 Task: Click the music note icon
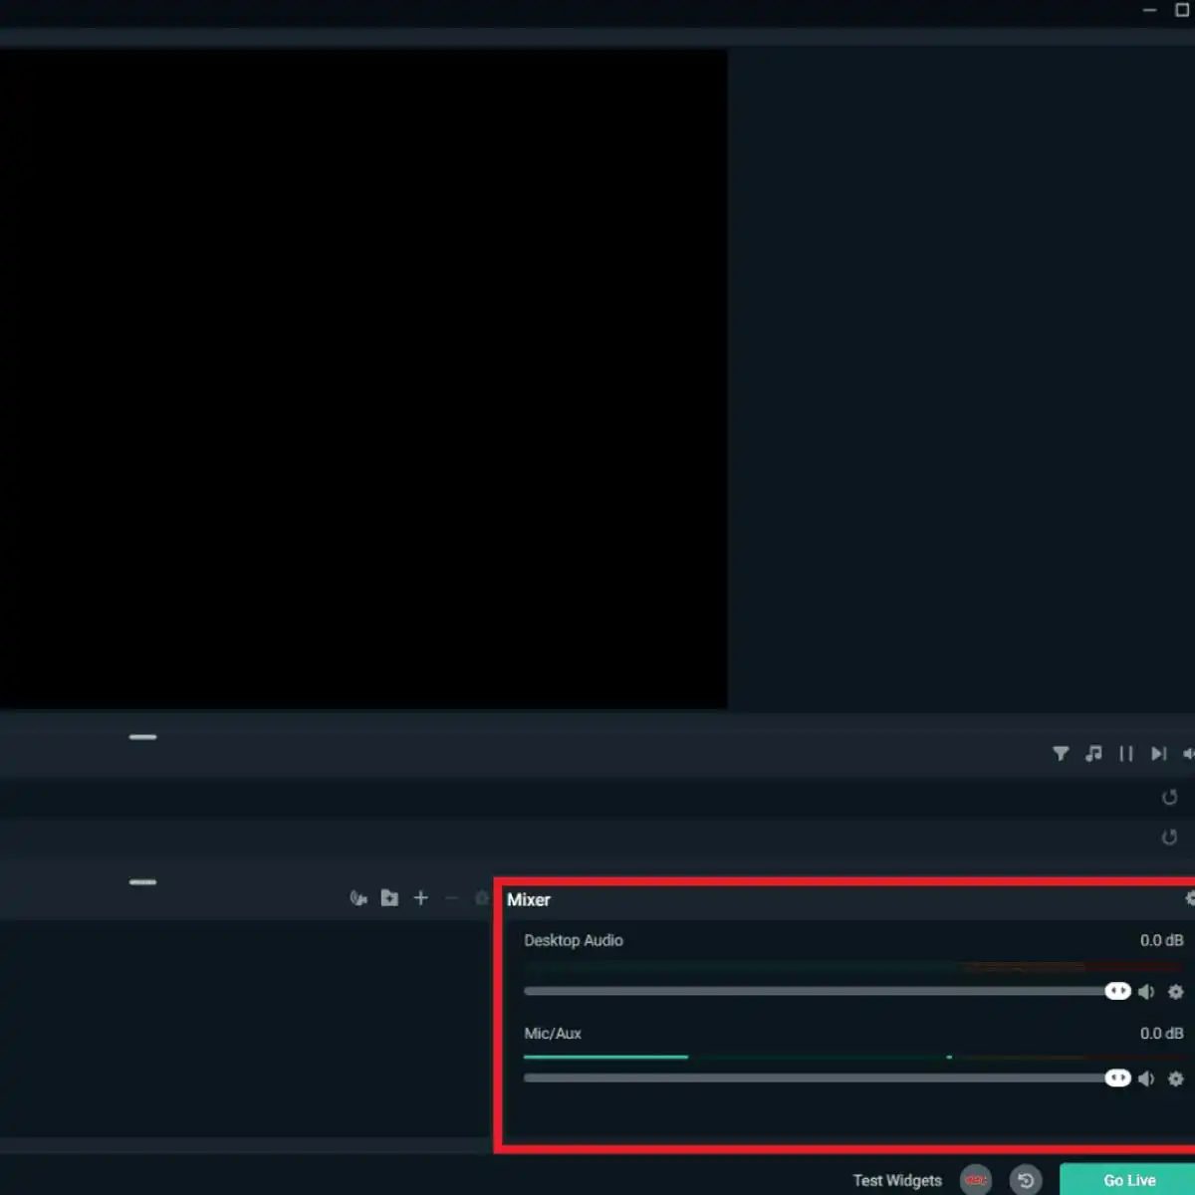tap(1093, 754)
